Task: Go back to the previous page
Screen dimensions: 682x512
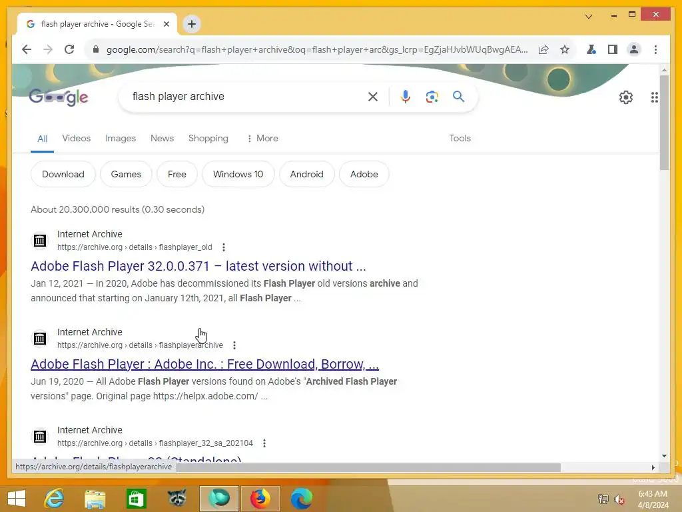Action: (x=27, y=49)
